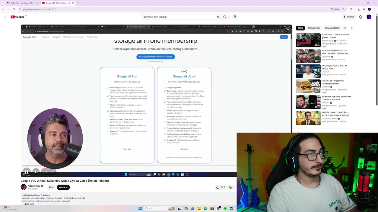Viewport: 378px width, 212px height.
Task: Open Chrome media control icon
Action: point(364,9)
